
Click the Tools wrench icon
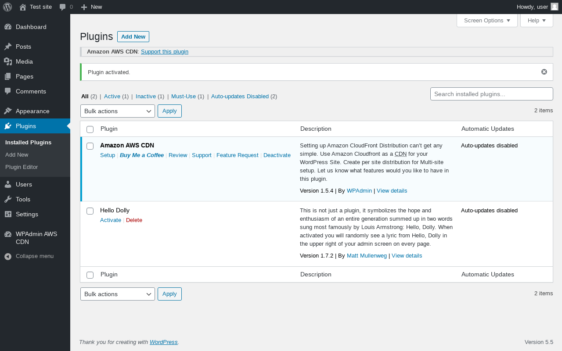tap(8, 199)
